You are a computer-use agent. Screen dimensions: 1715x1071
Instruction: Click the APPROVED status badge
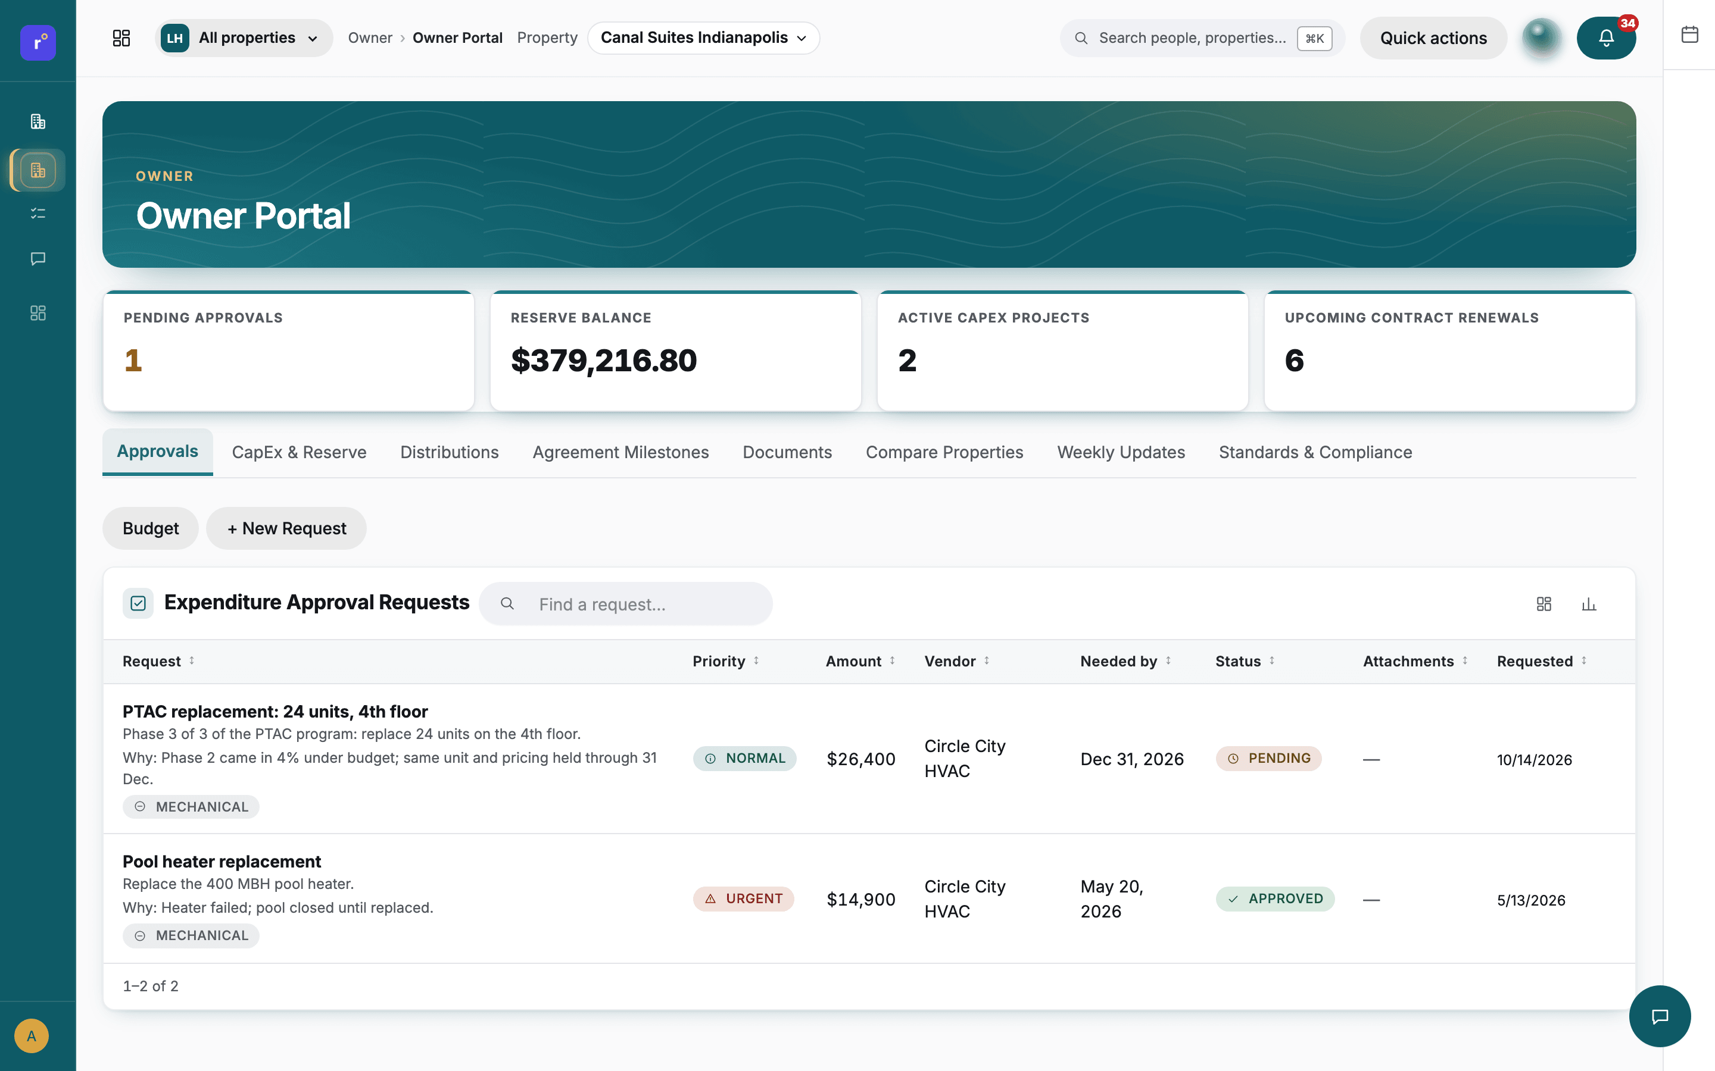tap(1275, 899)
